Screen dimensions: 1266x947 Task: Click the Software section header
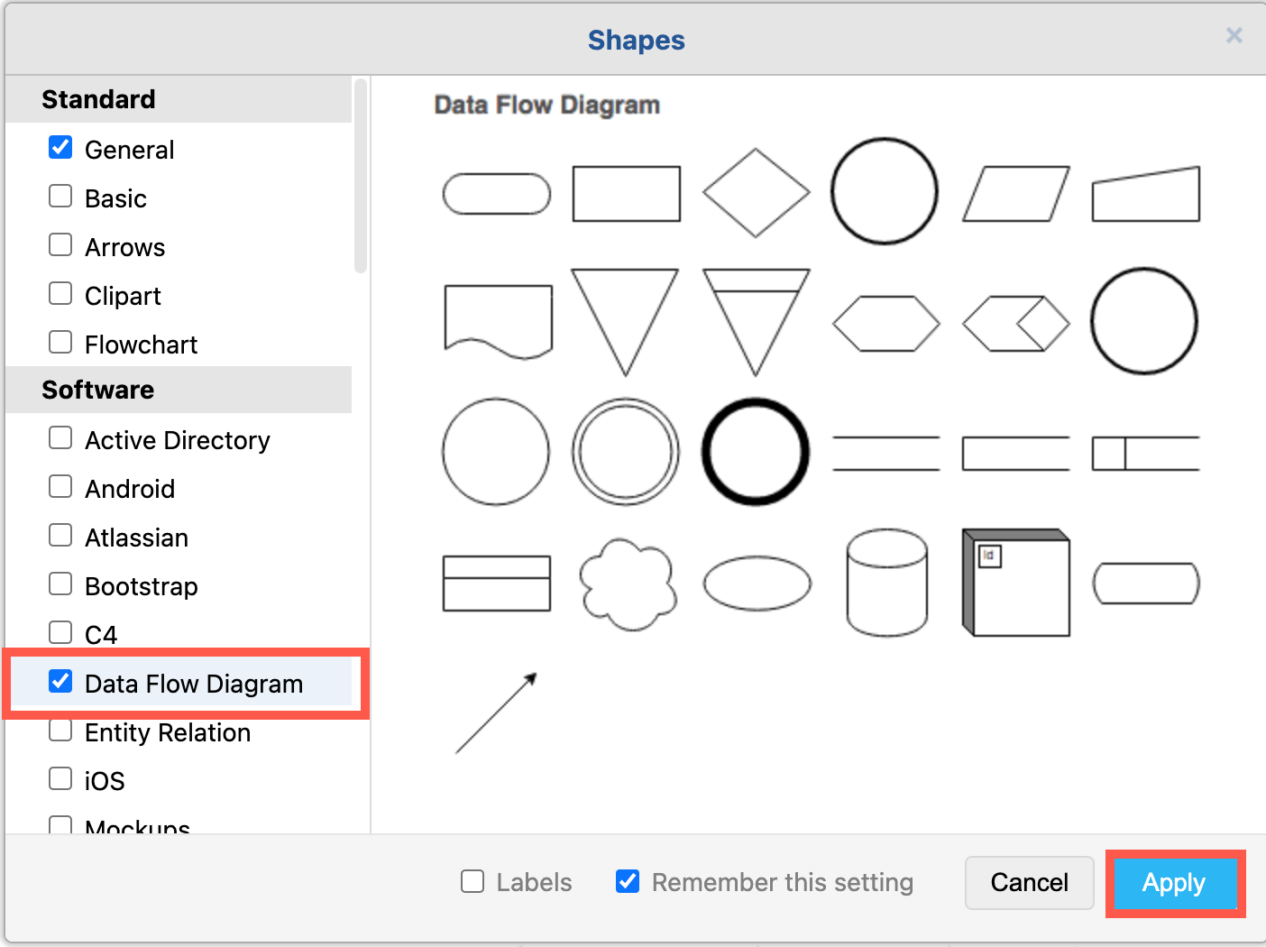click(x=97, y=390)
